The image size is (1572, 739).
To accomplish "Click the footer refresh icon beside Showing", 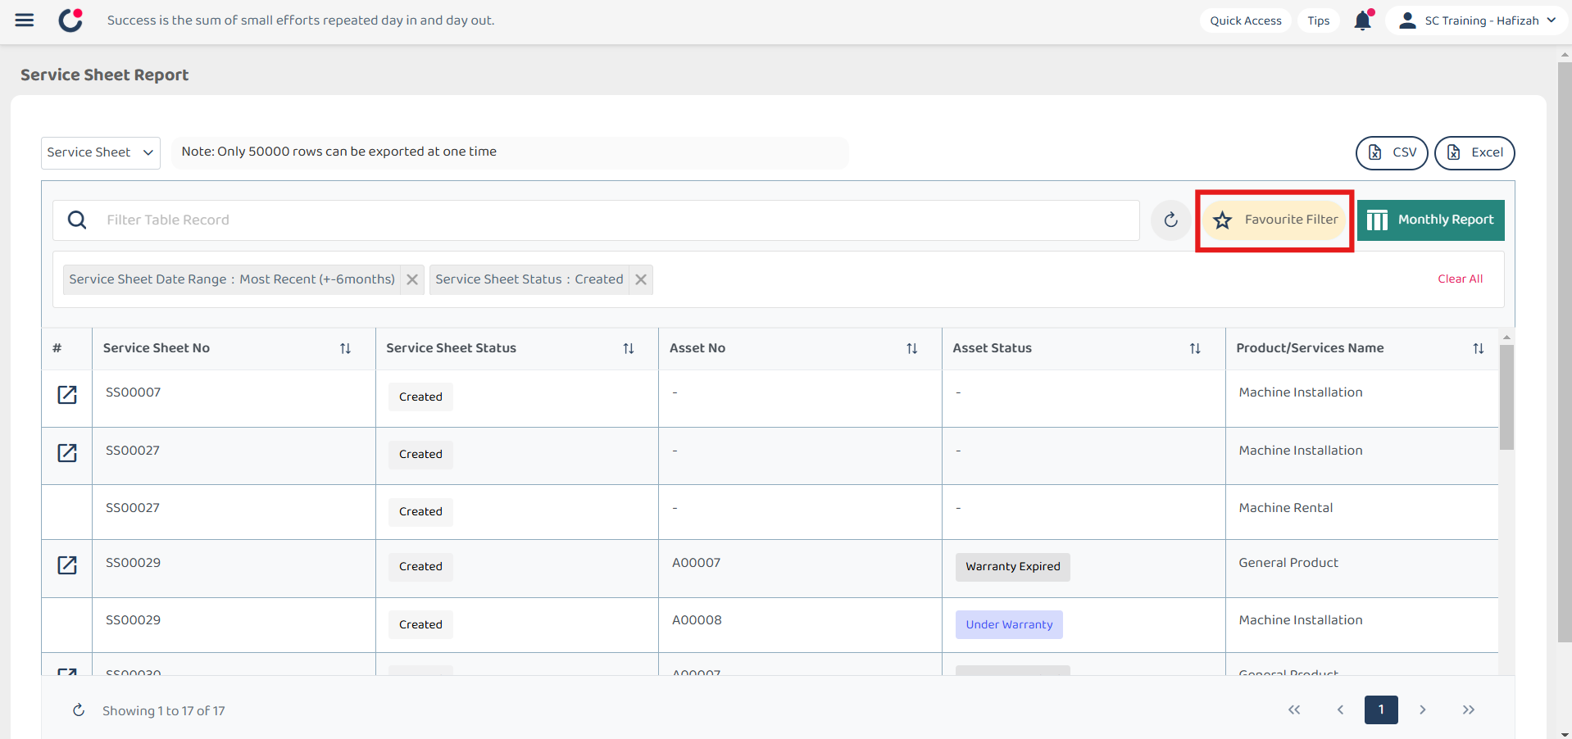I will pos(79,710).
